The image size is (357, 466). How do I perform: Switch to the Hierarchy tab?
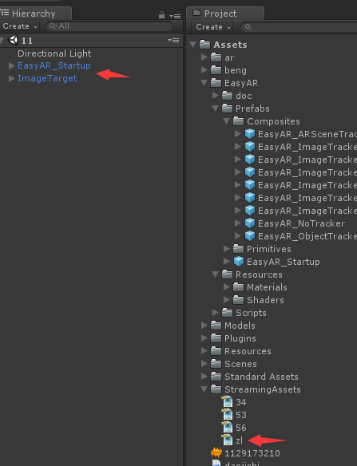(29, 14)
